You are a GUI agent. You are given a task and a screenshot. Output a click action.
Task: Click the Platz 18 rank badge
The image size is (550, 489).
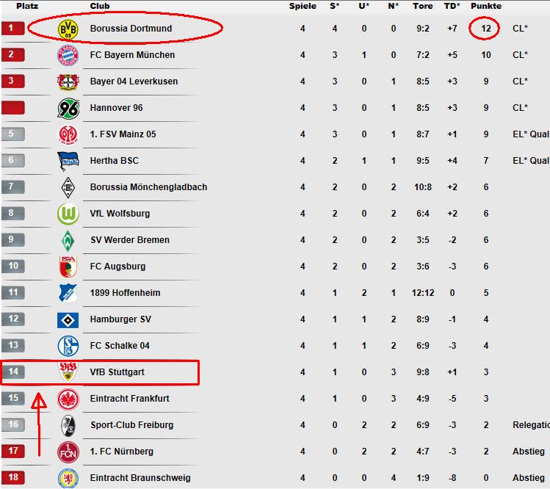12,478
